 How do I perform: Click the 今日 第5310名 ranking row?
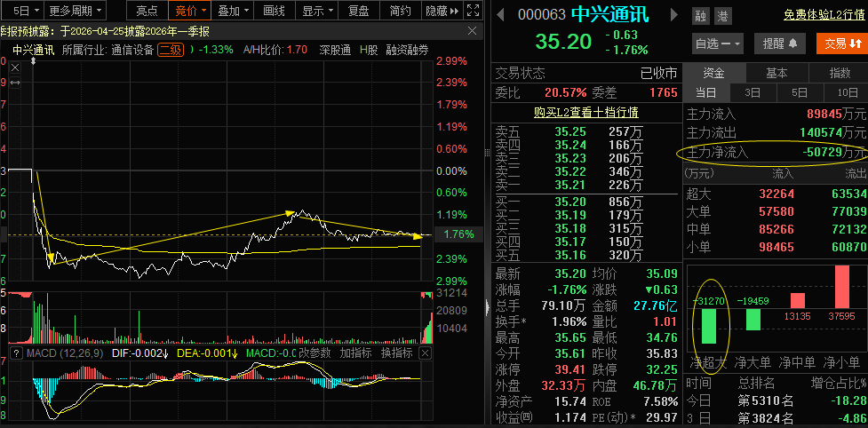776,400
